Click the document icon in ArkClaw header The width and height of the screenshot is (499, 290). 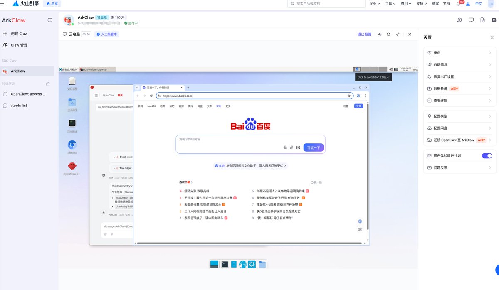click(482, 20)
